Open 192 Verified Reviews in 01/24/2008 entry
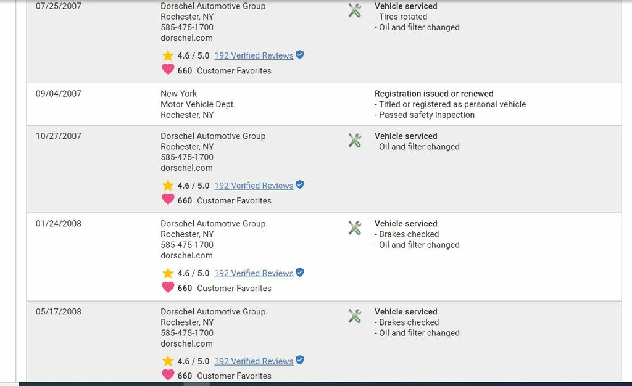632x386 pixels. tap(254, 273)
